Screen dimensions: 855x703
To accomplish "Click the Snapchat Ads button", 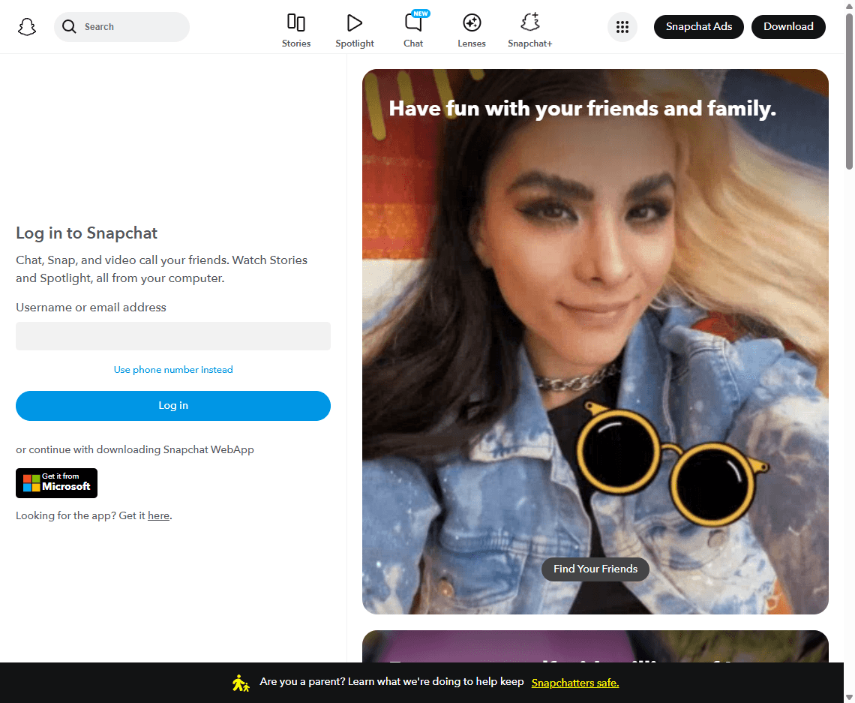I will tap(698, 27).
